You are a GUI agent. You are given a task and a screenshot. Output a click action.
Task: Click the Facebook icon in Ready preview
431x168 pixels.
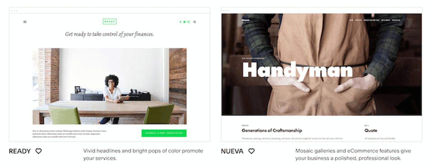[x=180, y=22]
